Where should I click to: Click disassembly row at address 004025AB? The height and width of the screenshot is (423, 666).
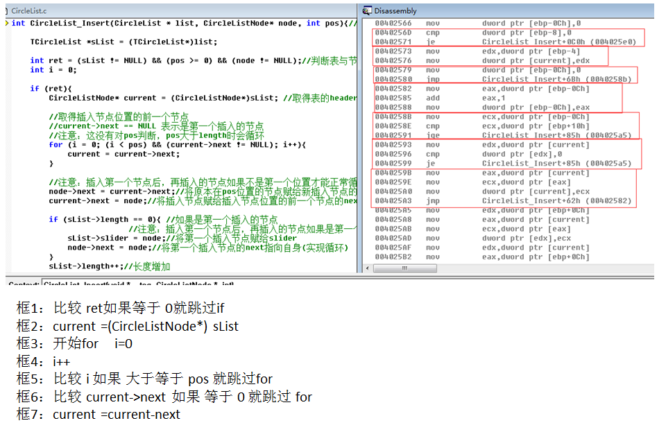(x=472, y=228)
